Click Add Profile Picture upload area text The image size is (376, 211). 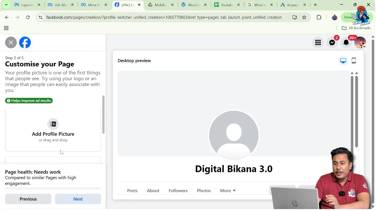pyautogui.click(x=53, y=134)
